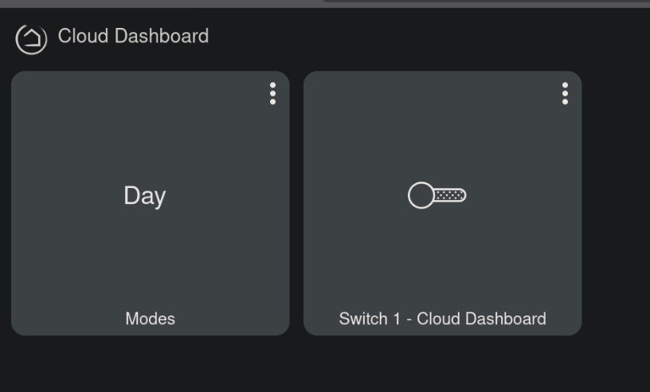This screenshot has width=650, height=392.
Task: Click the Modes label text
Action: click(x=150, y=319)
